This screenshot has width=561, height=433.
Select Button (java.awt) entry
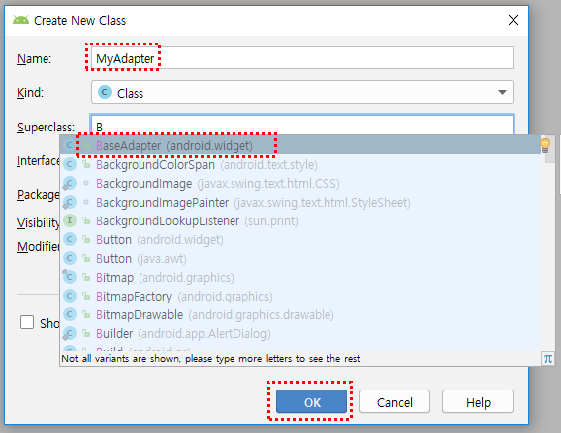pos(301,258)
